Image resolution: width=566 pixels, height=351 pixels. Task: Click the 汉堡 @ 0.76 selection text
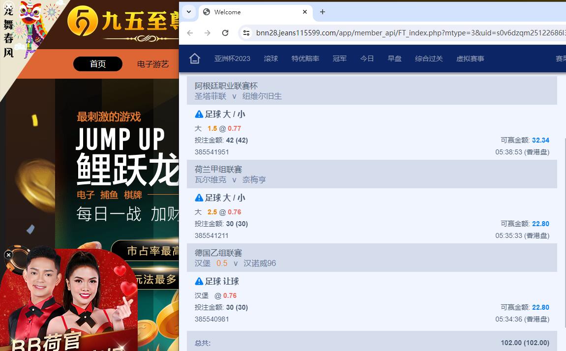(x=215, y=296)
